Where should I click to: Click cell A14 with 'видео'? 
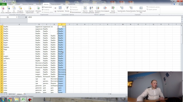click(x=19, y=56)
